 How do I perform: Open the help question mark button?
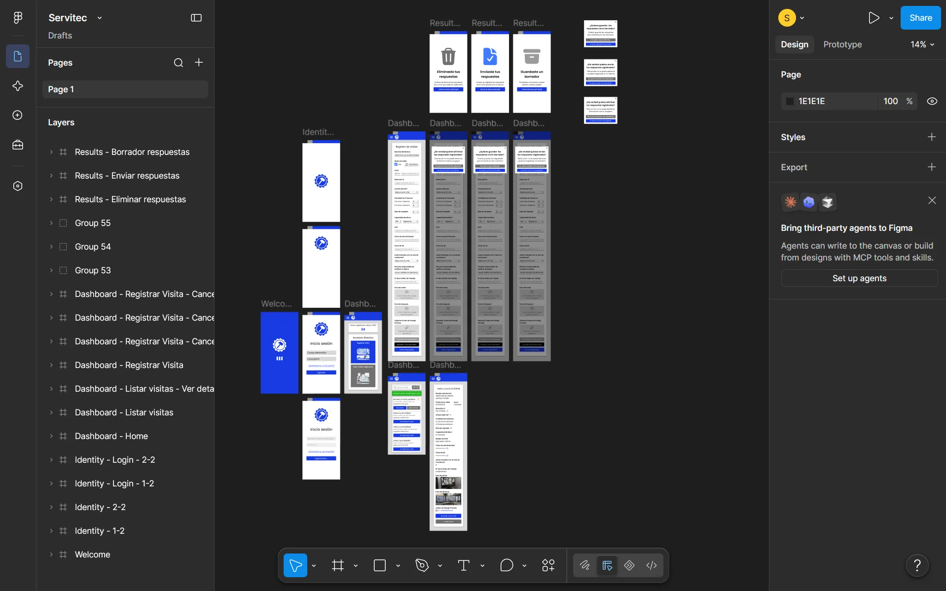coord(917,565)
